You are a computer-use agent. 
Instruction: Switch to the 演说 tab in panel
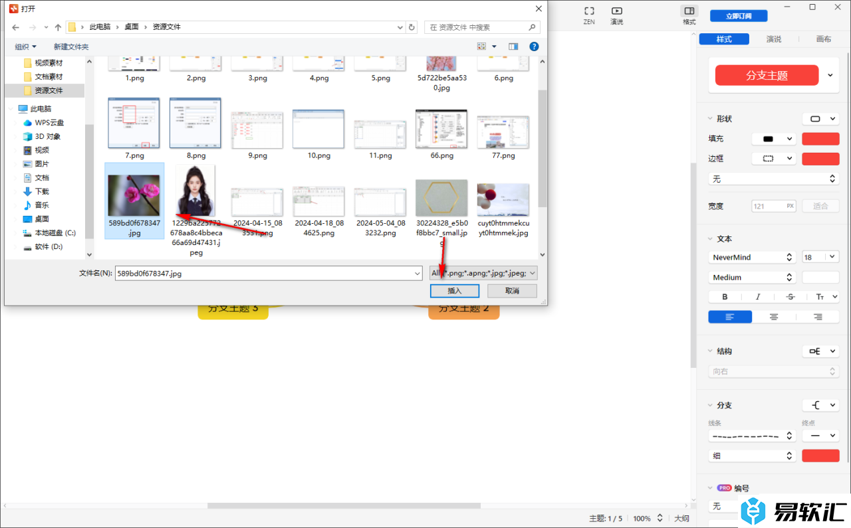click(x=774, y=39)
